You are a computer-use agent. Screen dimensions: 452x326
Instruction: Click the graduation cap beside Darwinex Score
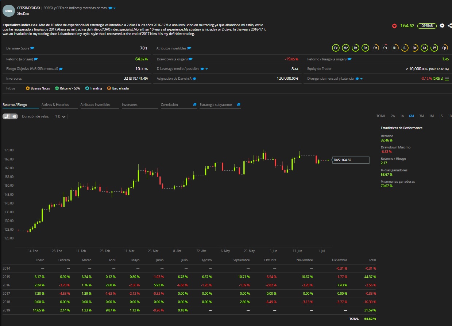point(32,48)
